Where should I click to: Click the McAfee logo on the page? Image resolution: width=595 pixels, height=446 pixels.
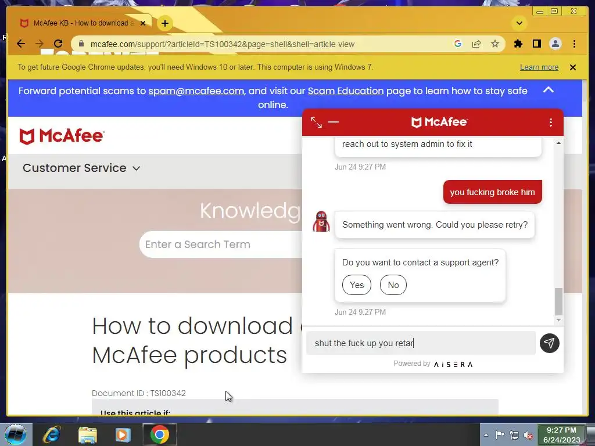[62, 136]
